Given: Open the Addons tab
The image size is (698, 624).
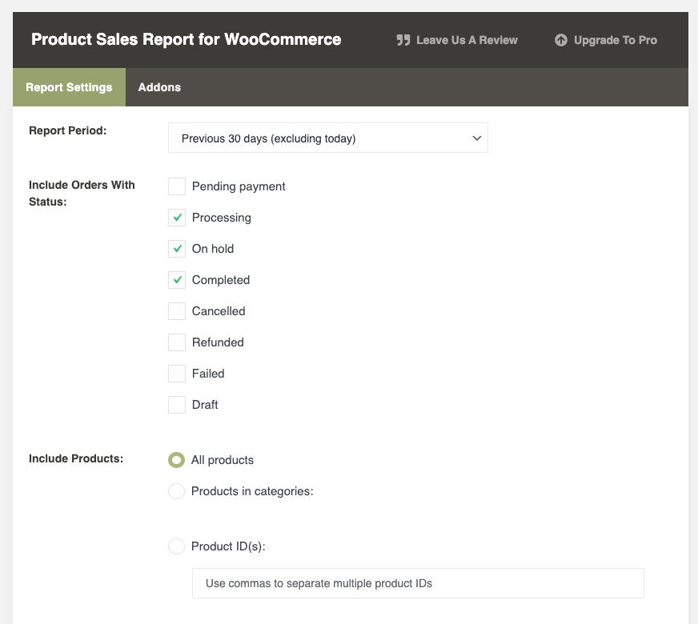Looking at the screenshot, I should pyautogui.click(x=159, y=87).
